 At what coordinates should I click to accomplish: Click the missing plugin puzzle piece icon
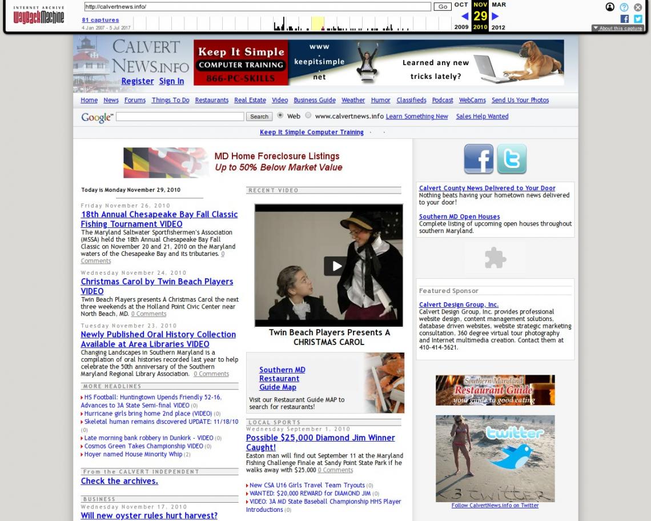[x=495, y=258]
